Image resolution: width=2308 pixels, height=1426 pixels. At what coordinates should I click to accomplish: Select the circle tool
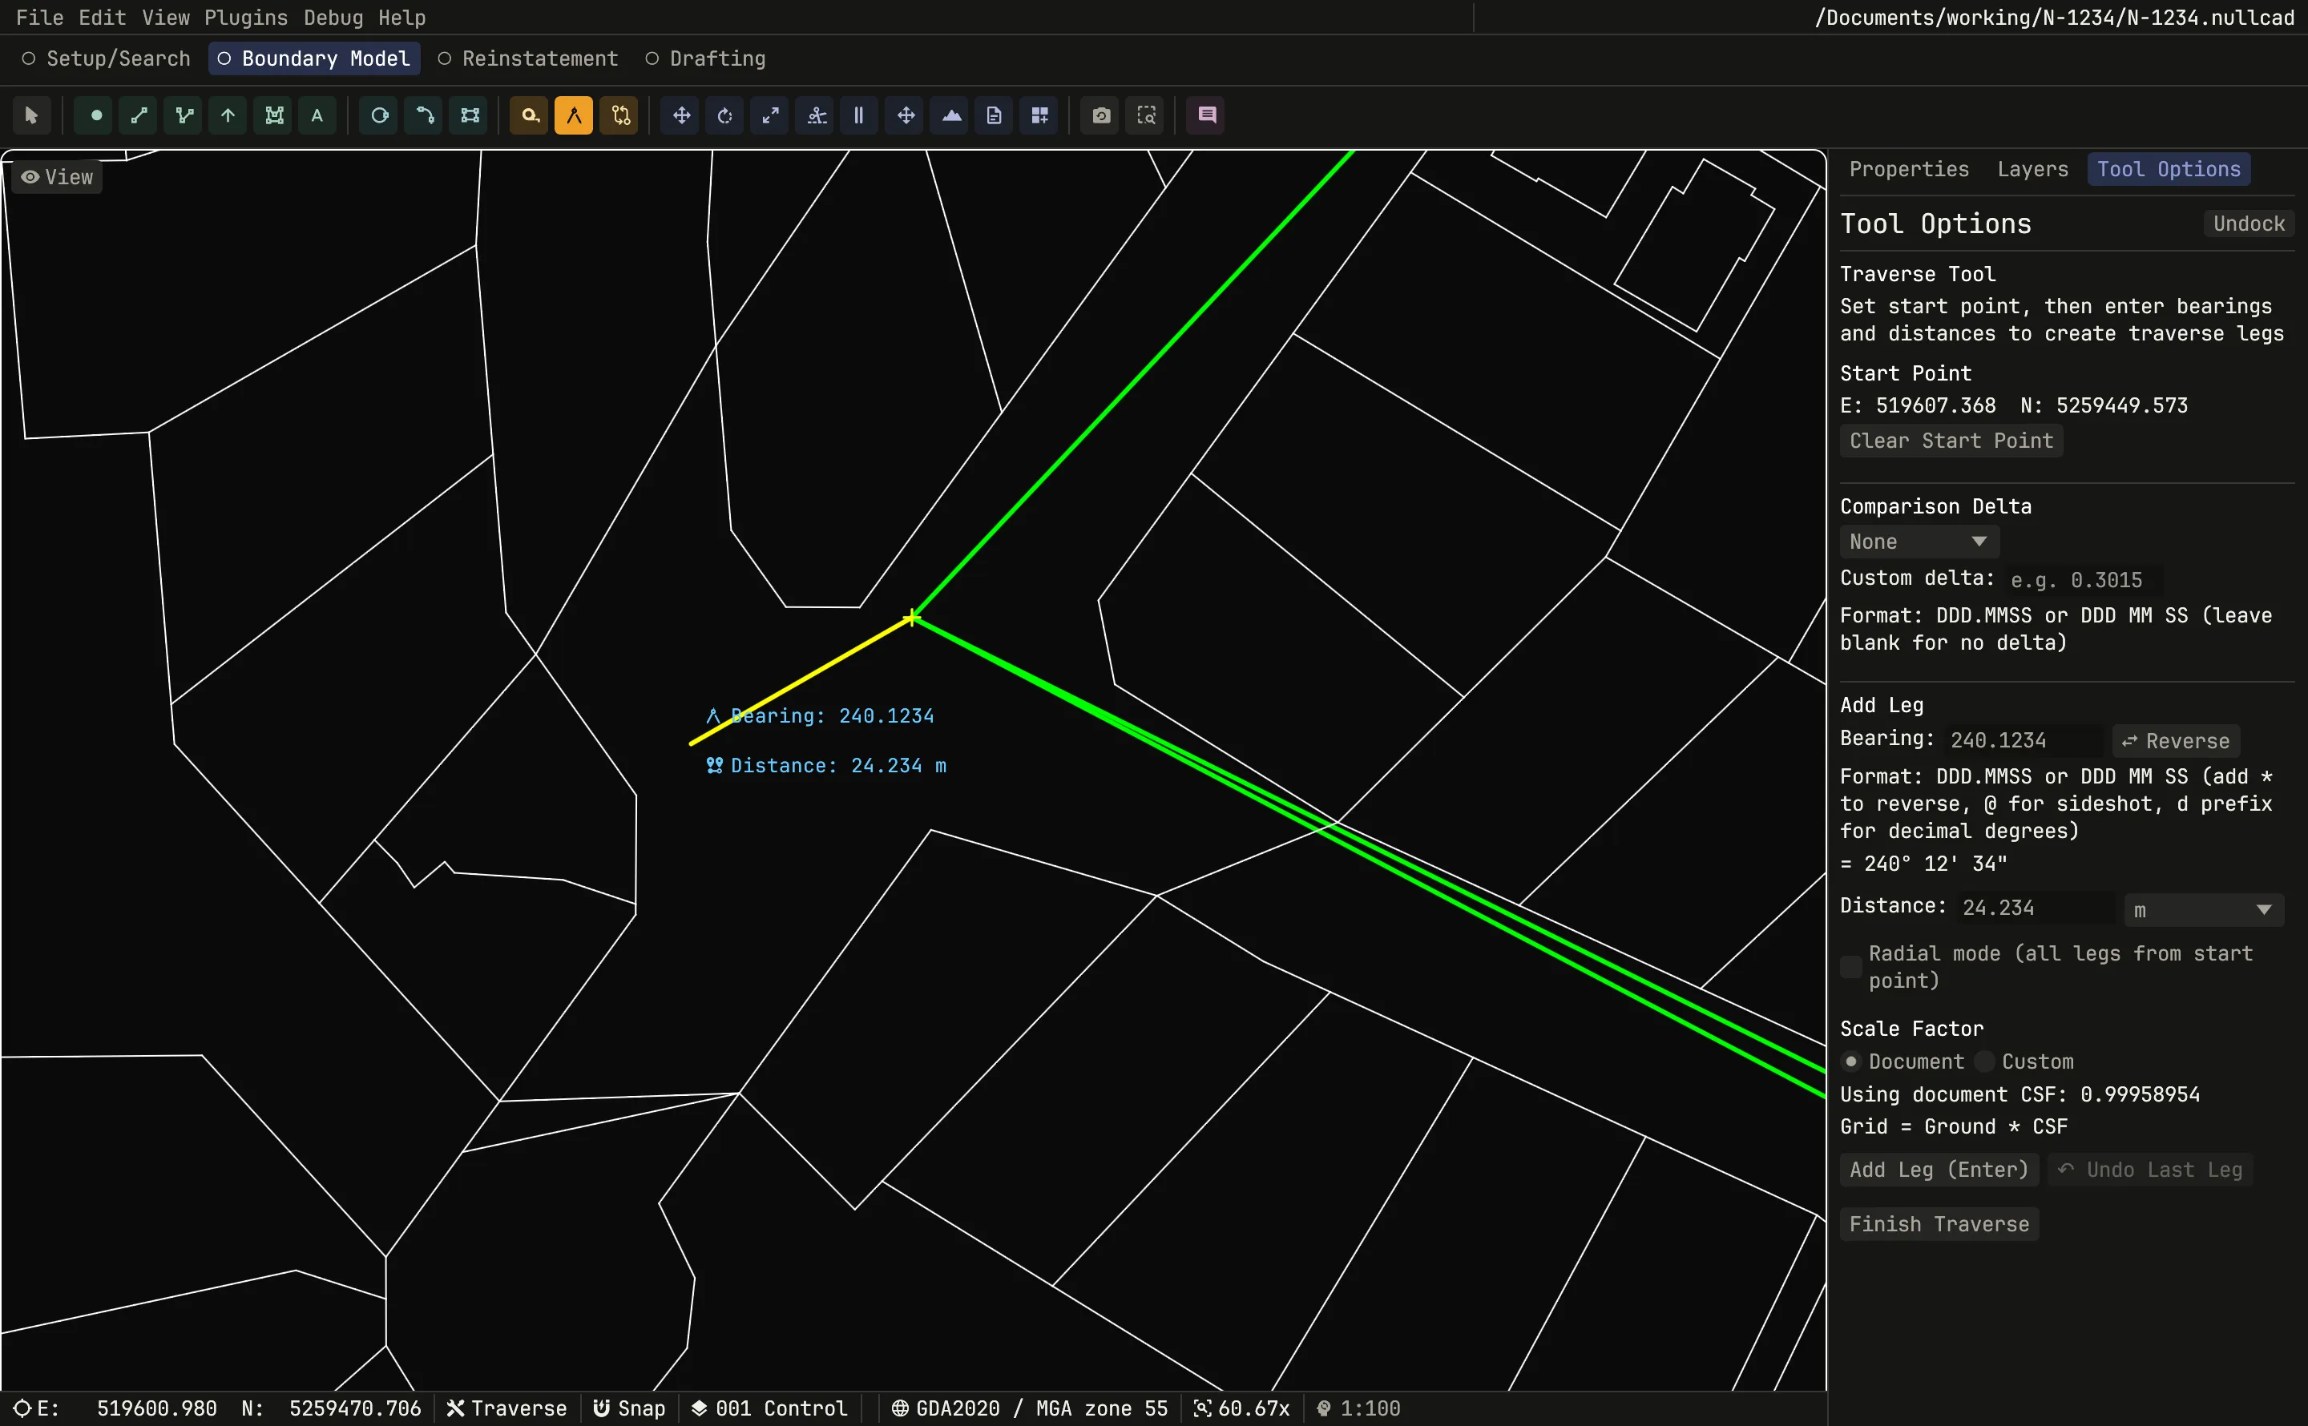click(379, 115)
